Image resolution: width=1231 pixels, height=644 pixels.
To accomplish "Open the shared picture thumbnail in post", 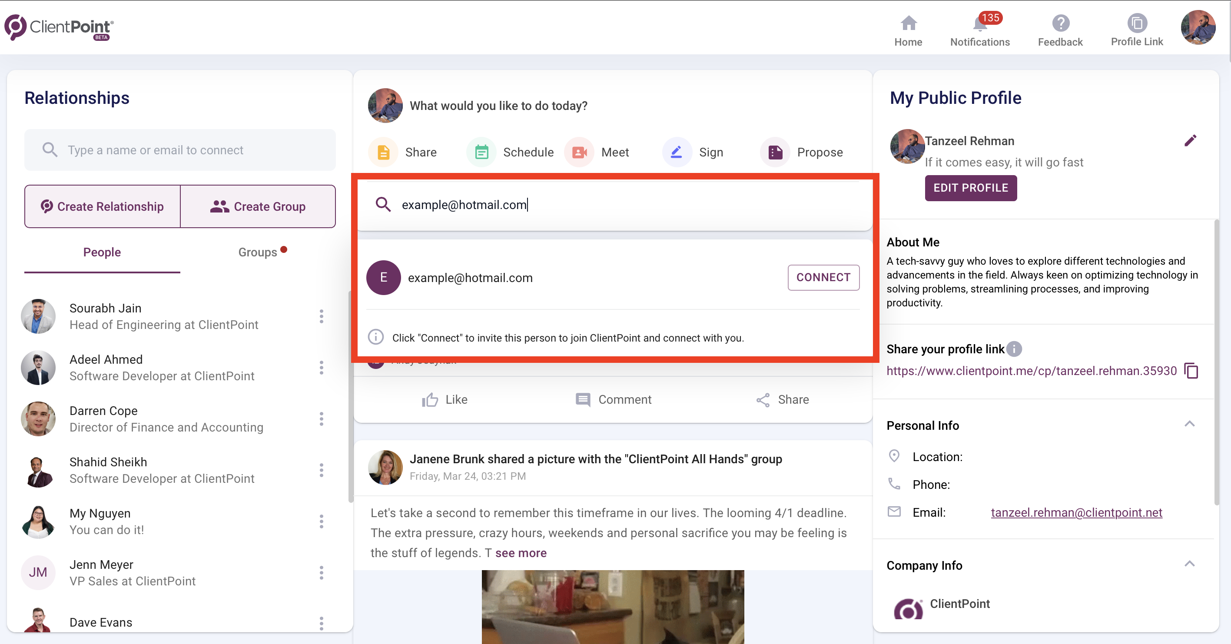I will point(613,607).
